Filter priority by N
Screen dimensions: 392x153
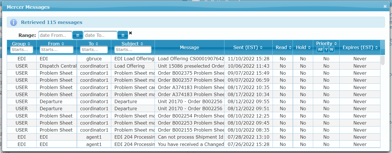(x=331, y=50)
